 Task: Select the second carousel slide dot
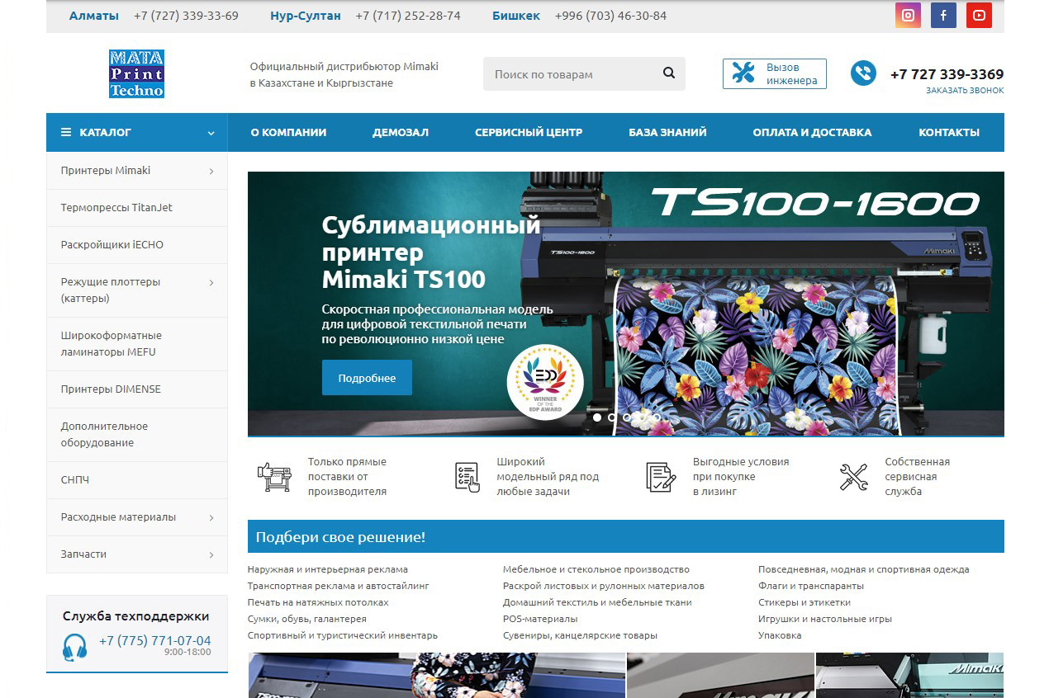tap(612, 417)
